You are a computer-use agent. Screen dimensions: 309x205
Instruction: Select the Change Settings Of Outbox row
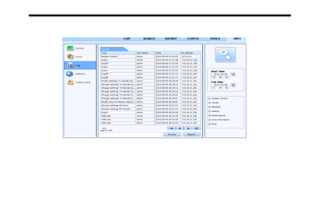pyautogui.click(x=150, y=109)
